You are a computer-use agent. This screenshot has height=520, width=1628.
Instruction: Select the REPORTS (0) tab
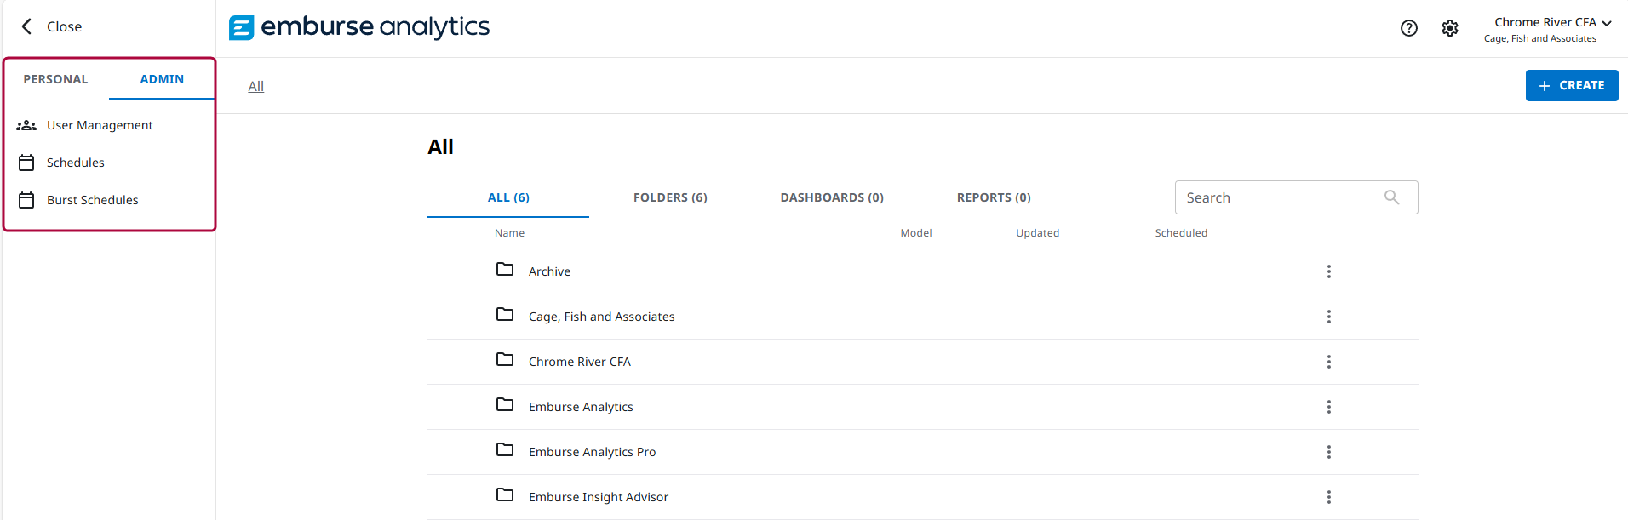[x=994, y=197]
